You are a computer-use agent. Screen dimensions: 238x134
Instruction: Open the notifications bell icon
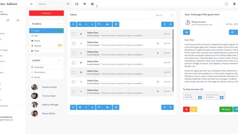coord(234,4)
